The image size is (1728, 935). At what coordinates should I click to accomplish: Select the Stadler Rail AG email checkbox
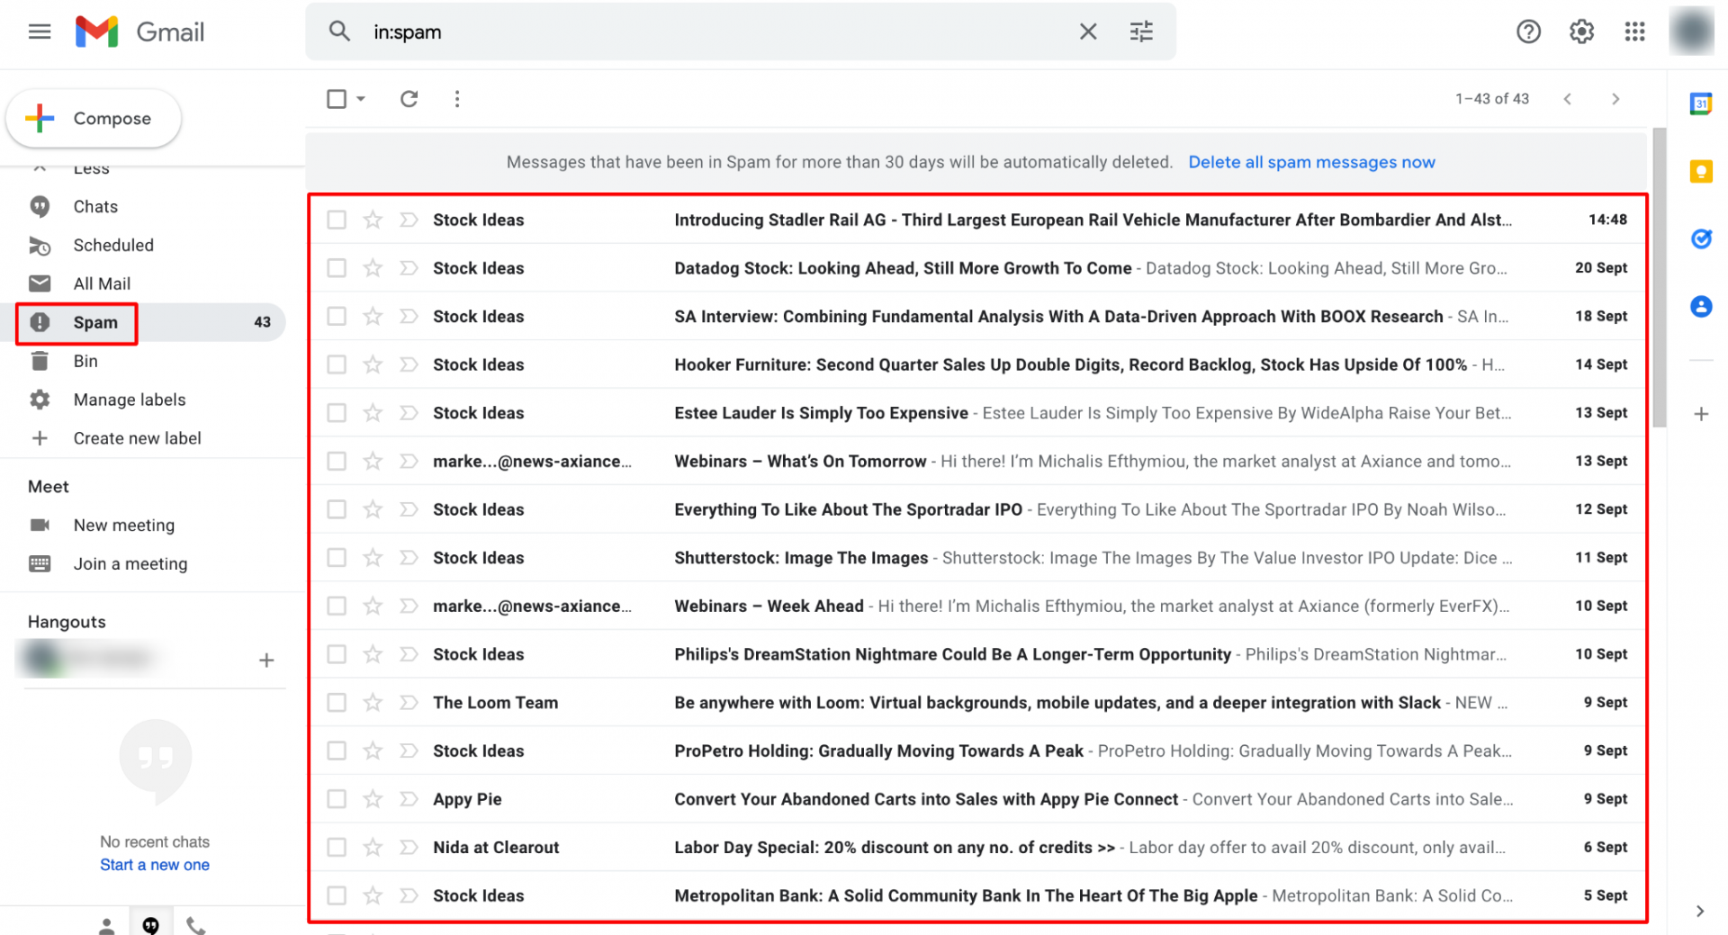pyautogui.click(x=337, y=220)
